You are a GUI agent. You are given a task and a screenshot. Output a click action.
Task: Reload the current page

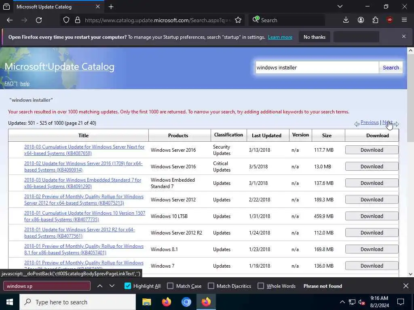[39, 20]
